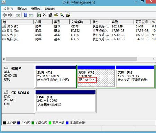Image resolution: width=156 pixels, height=133 pixels.
Task: Sort by the 卷 column header
Action: (18, 22)
